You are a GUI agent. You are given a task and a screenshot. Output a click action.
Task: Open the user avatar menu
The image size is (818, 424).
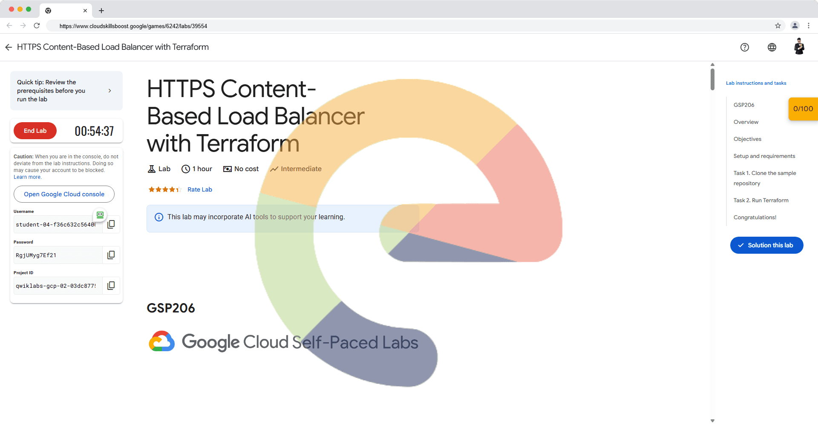click(799, 46)
